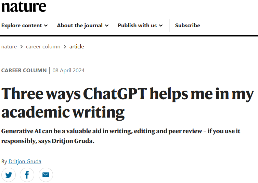Click breadcrumb arrow after career column

pos(65,47)
